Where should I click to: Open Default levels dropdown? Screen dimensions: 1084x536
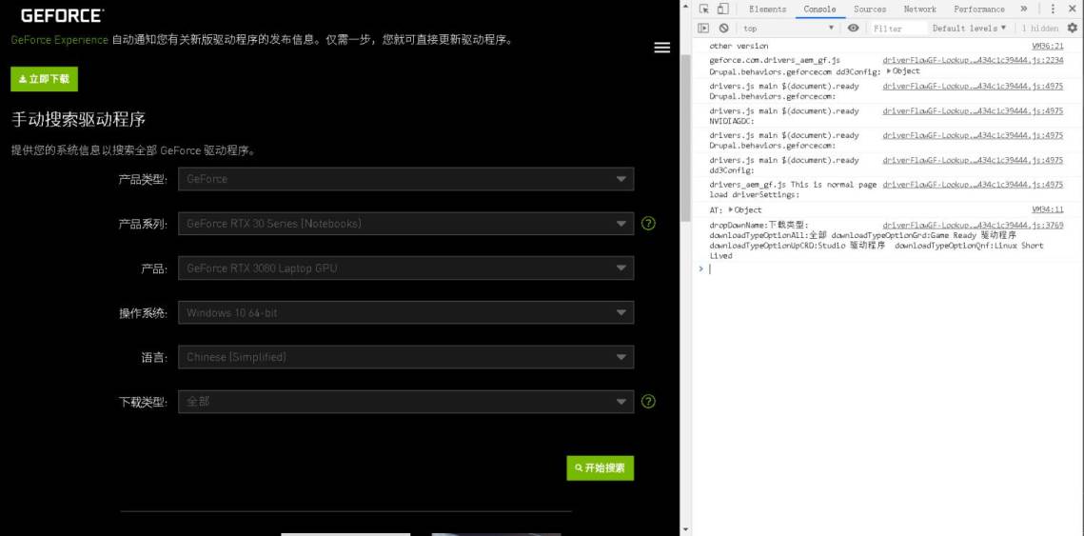(x=969, y=29)
